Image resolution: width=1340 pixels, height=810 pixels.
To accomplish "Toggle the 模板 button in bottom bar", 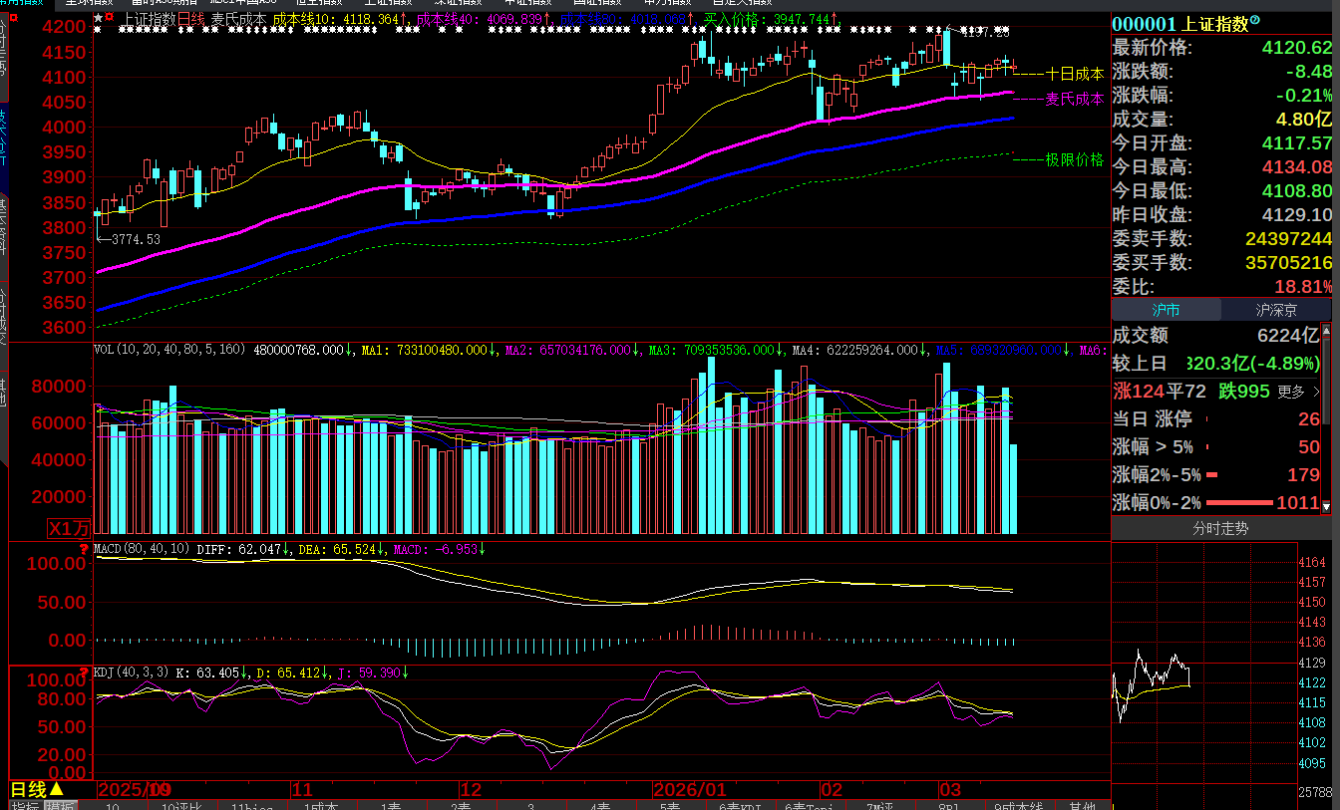I will click(x=61, y=805).
